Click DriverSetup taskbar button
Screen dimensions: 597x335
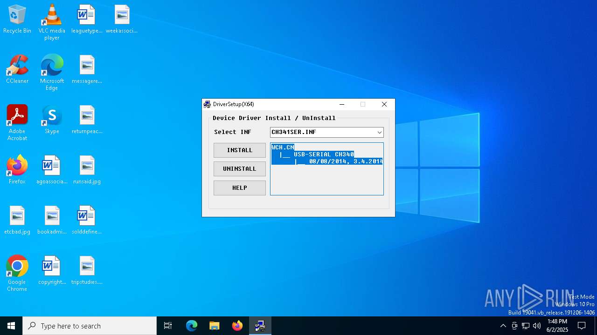click(x=260, y=326)
